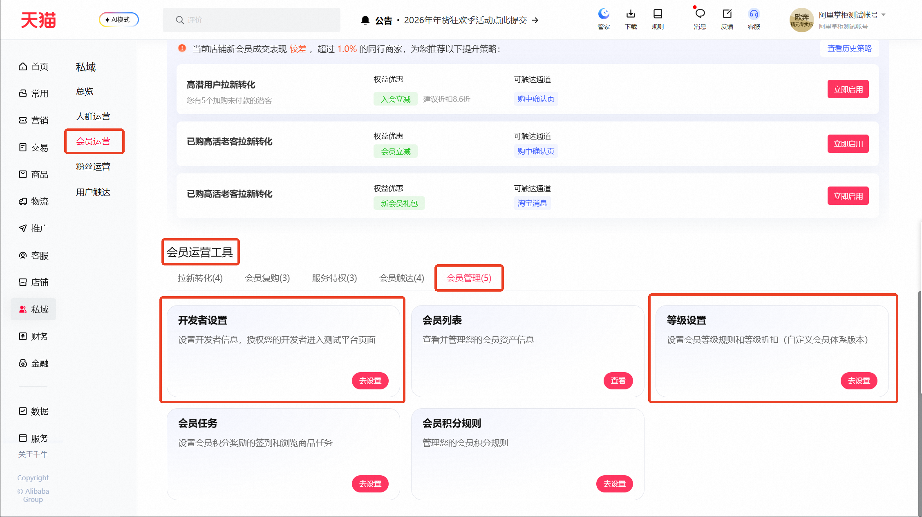This screenshot has width=922, height=517.
Task: Click the bell 公告 announcement icon
Action: (x=365, y=20)
